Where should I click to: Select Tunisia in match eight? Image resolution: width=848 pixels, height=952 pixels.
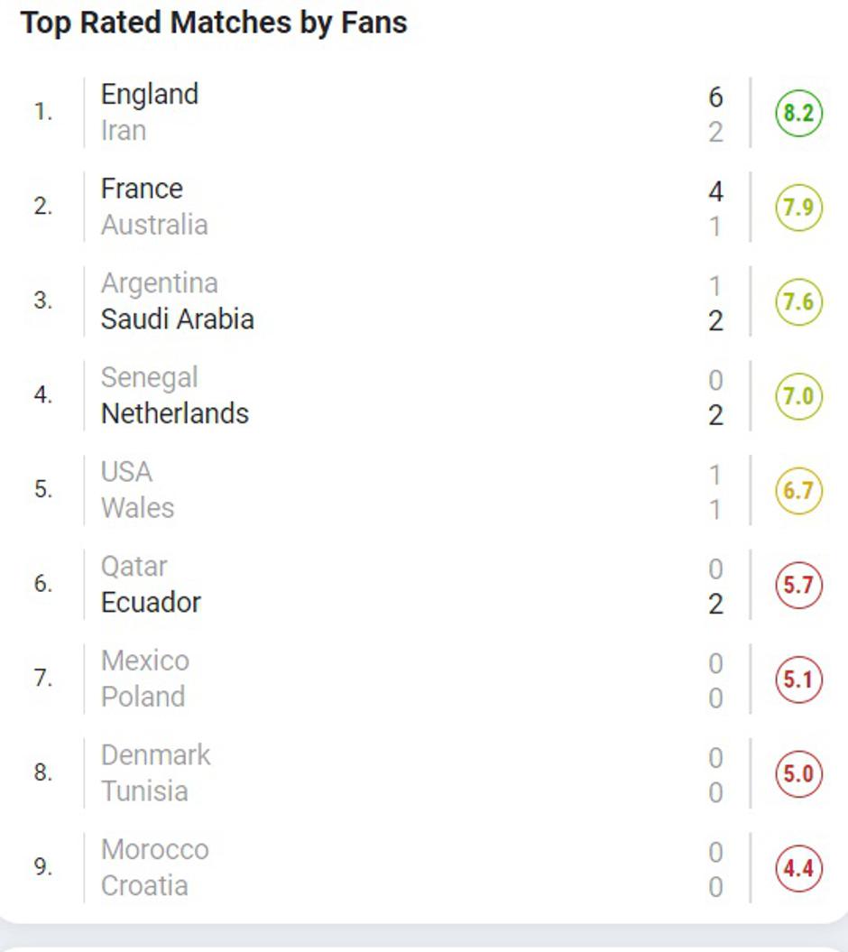tap(144, 791)
